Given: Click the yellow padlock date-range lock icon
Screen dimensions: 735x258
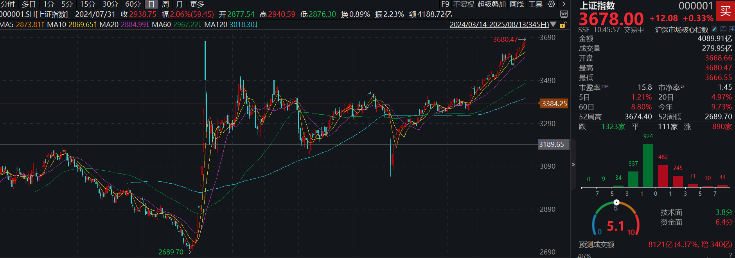Looking at the screenshot, I should click(562, 25).
